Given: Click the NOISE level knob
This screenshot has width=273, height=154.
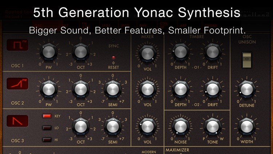Looking at the screenshot, I should click(181, 127).
